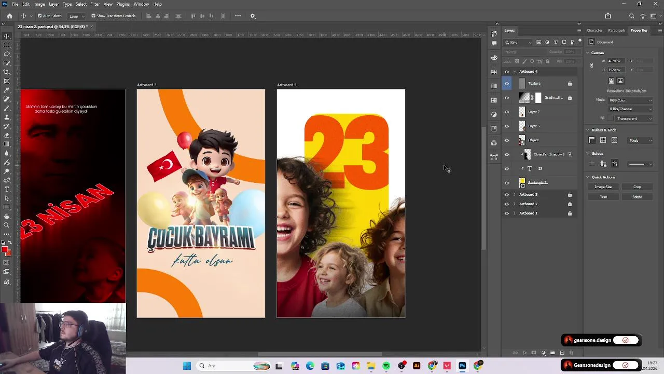Open the Home screen icon
The width and height of the screenshot is (664, 374).
[9, 16]
